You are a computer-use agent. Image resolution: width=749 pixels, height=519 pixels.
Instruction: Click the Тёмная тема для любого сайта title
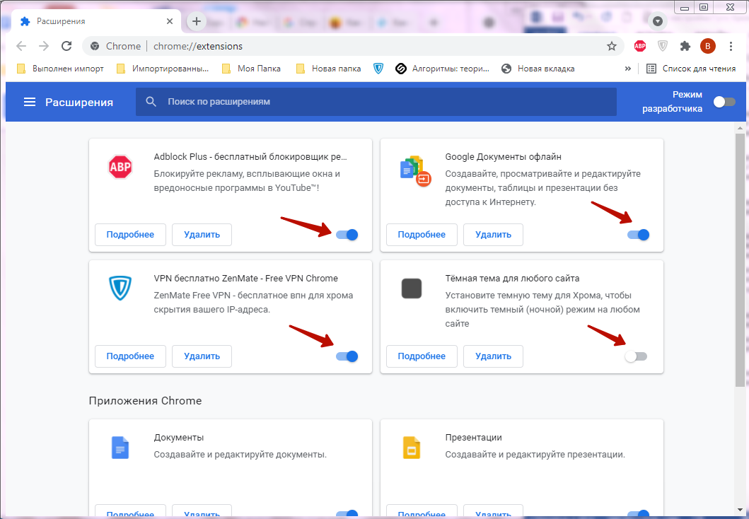pyautogui.click(x=512, y=278)
